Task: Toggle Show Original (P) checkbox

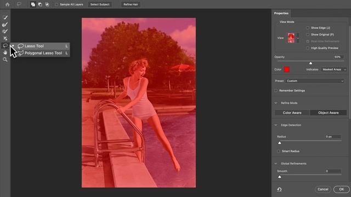Action: coord(308,34)
